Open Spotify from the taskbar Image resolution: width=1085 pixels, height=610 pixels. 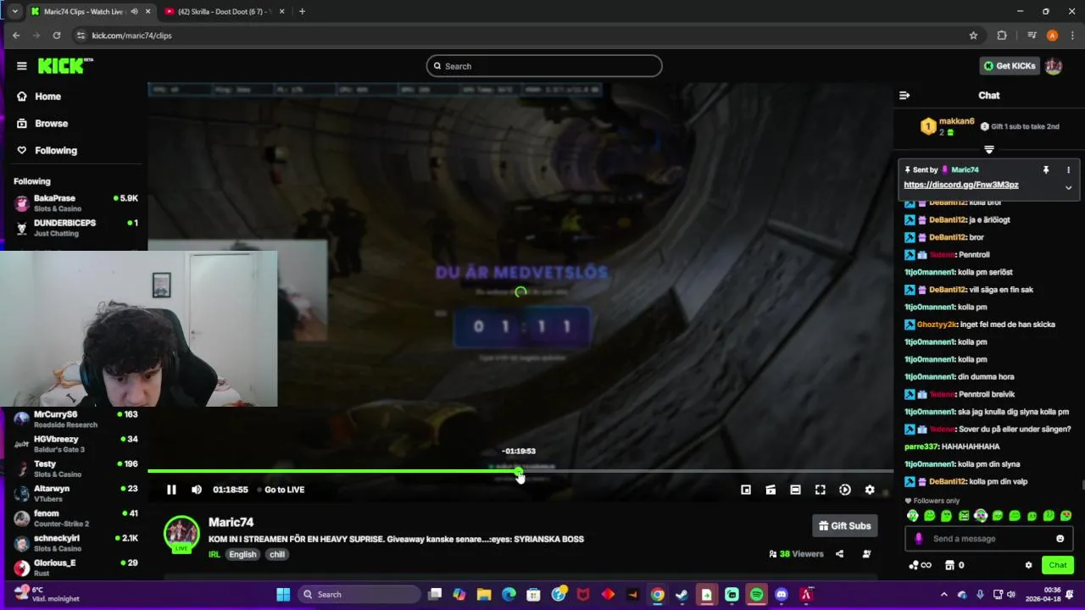point(757,595)
